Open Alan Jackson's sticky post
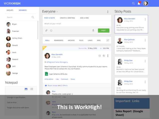 point(131,45)
